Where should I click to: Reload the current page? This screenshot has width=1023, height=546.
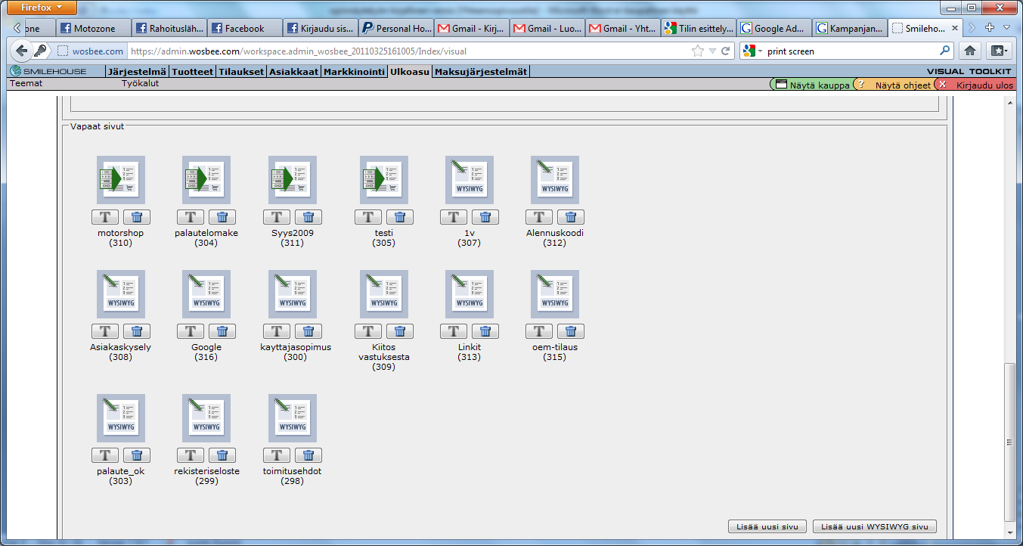(x=725, y=51)
